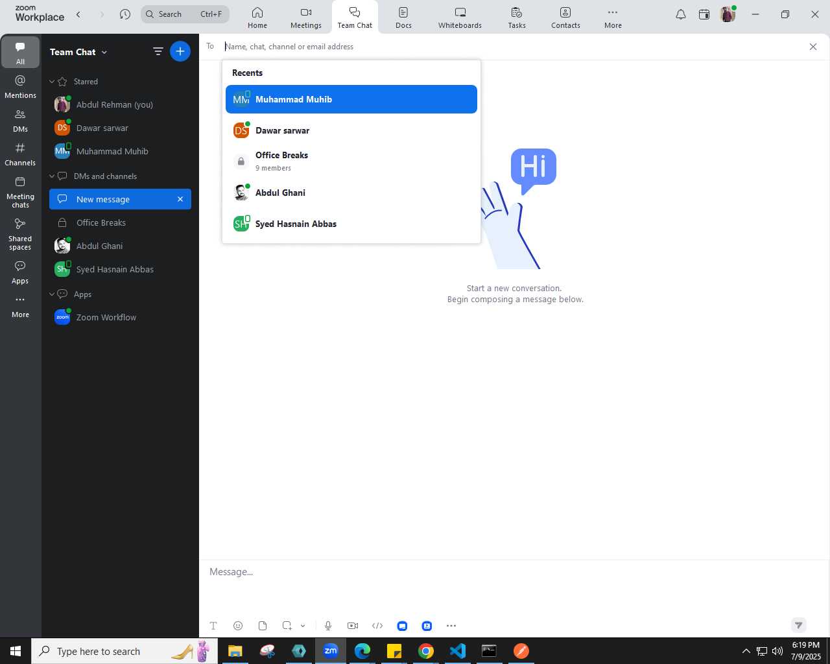Screen dimensions: 830x664
Task: Select Muhammad Muhib from Recents
Action: [x=351, y=99]
